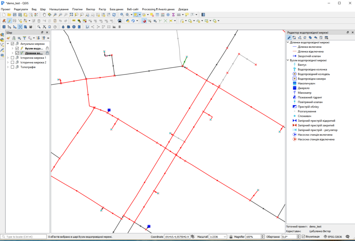Click the Delete Selected trash icon
355x241 pixels.
point(39,21)
